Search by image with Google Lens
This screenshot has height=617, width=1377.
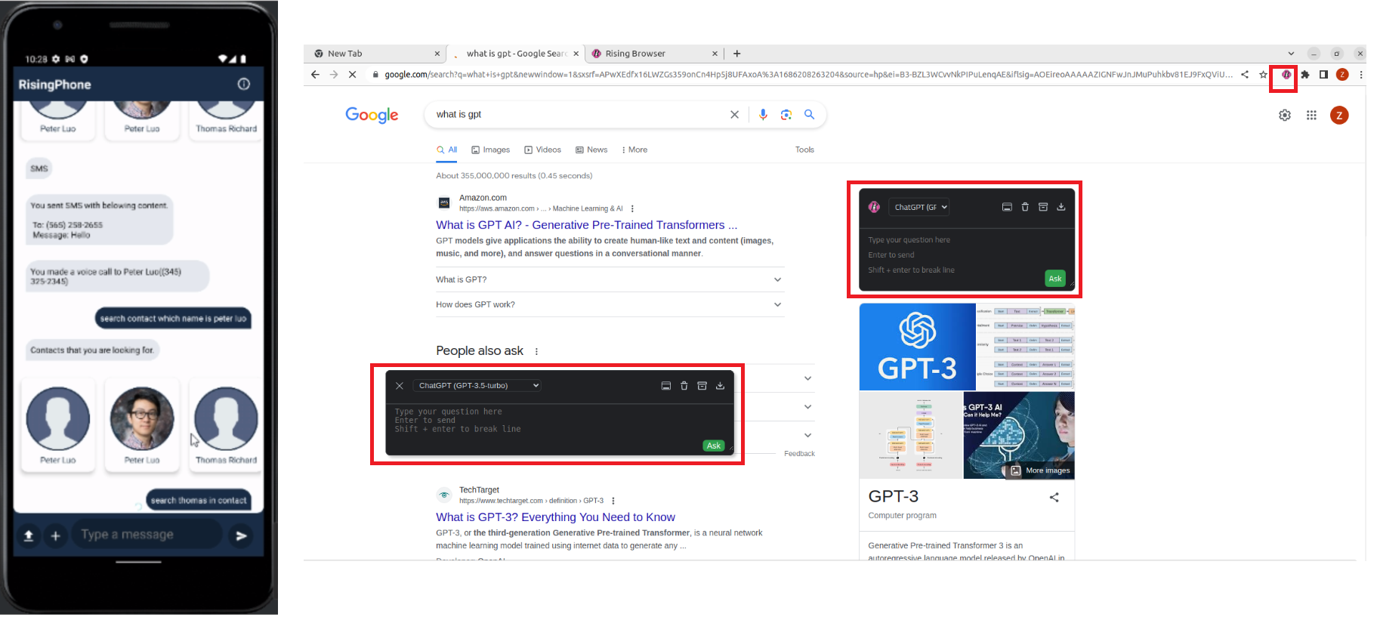click(786, 115)
